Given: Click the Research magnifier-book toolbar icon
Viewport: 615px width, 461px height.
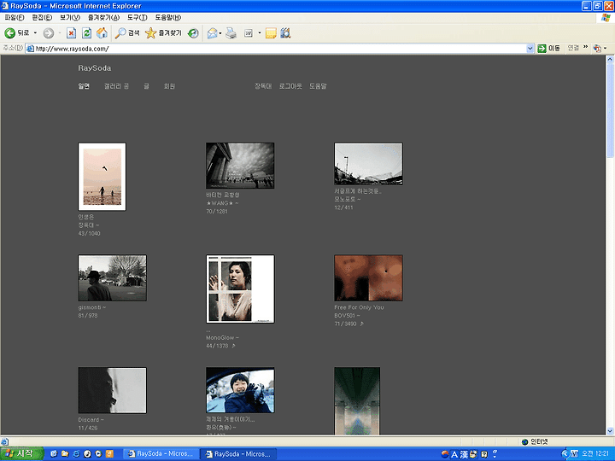Looking at the screenshot, I should tap(285, 33).
